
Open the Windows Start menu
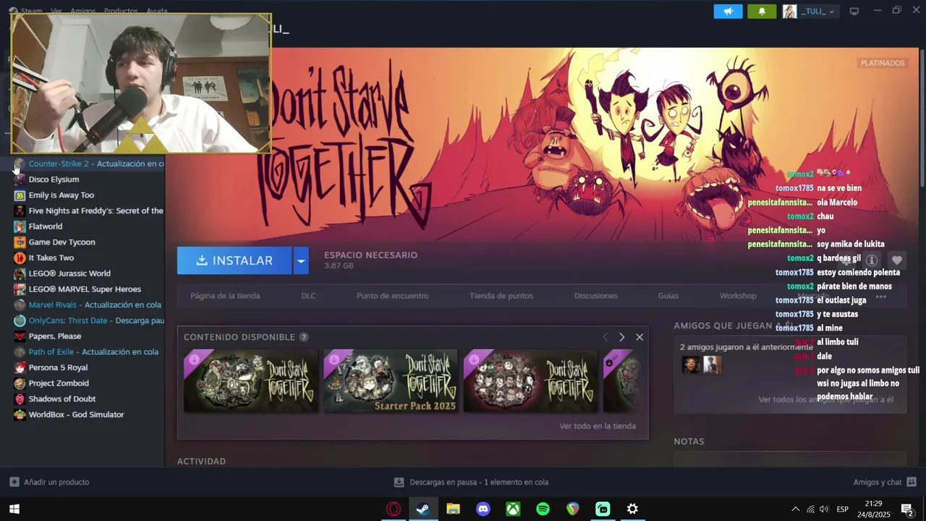coord(14,509)
